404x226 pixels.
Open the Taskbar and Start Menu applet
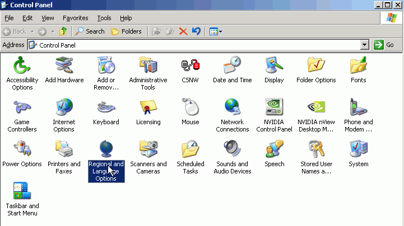(22, 192)
